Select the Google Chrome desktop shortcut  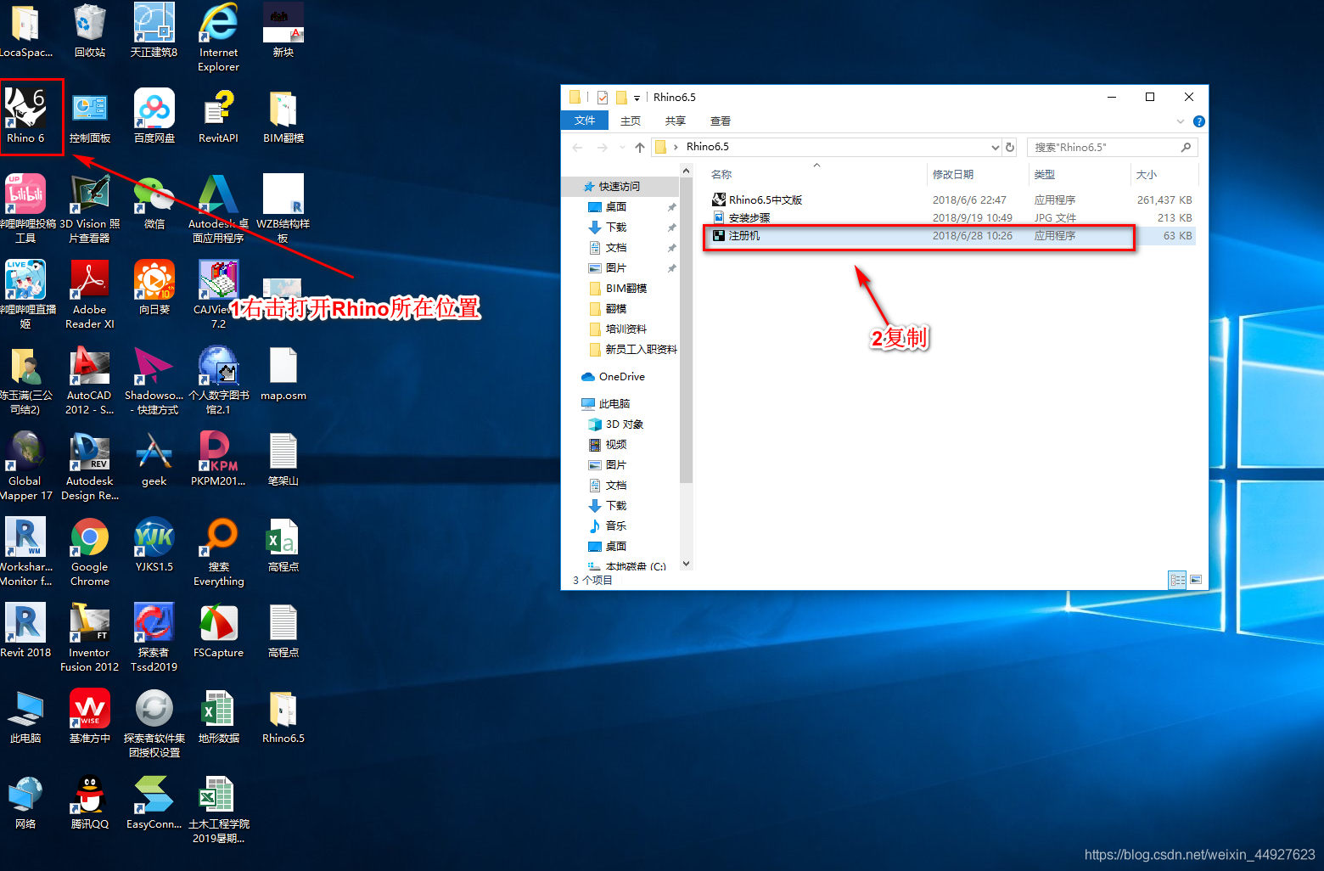click(90, 552)
